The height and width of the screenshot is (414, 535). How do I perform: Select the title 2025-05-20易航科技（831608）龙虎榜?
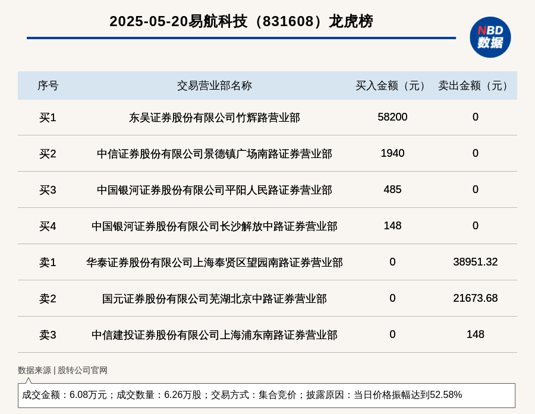241,21
